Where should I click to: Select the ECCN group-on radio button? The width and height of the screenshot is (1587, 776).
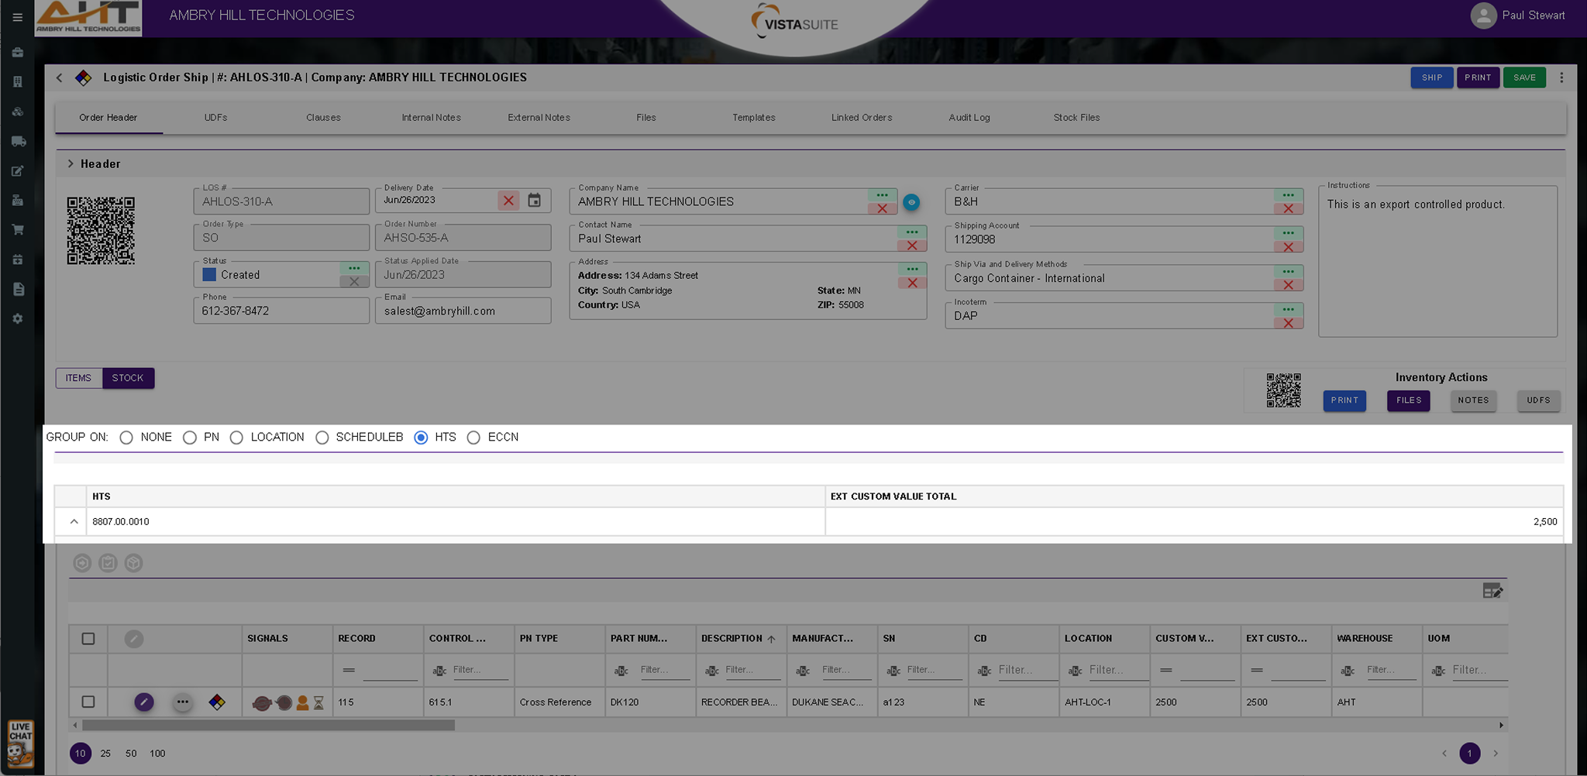[x=473, y=438]
